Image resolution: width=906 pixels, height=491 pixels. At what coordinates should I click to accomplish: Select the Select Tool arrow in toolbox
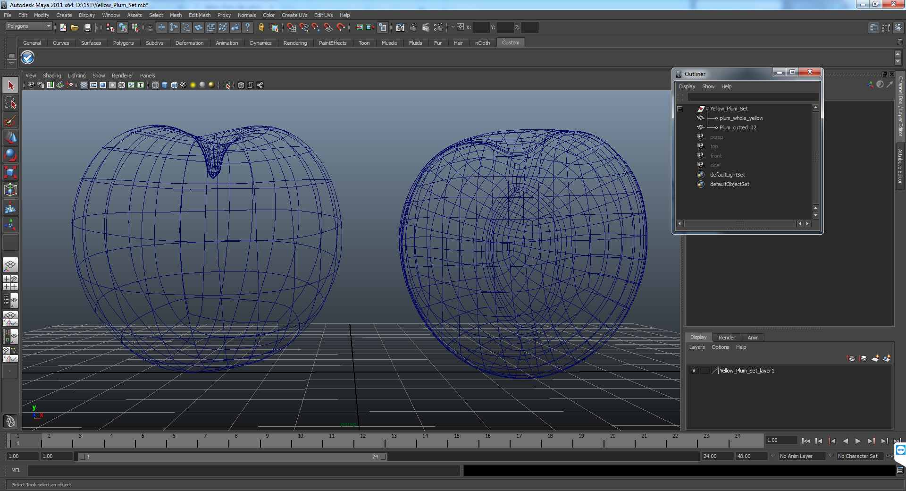pos(10,85)
